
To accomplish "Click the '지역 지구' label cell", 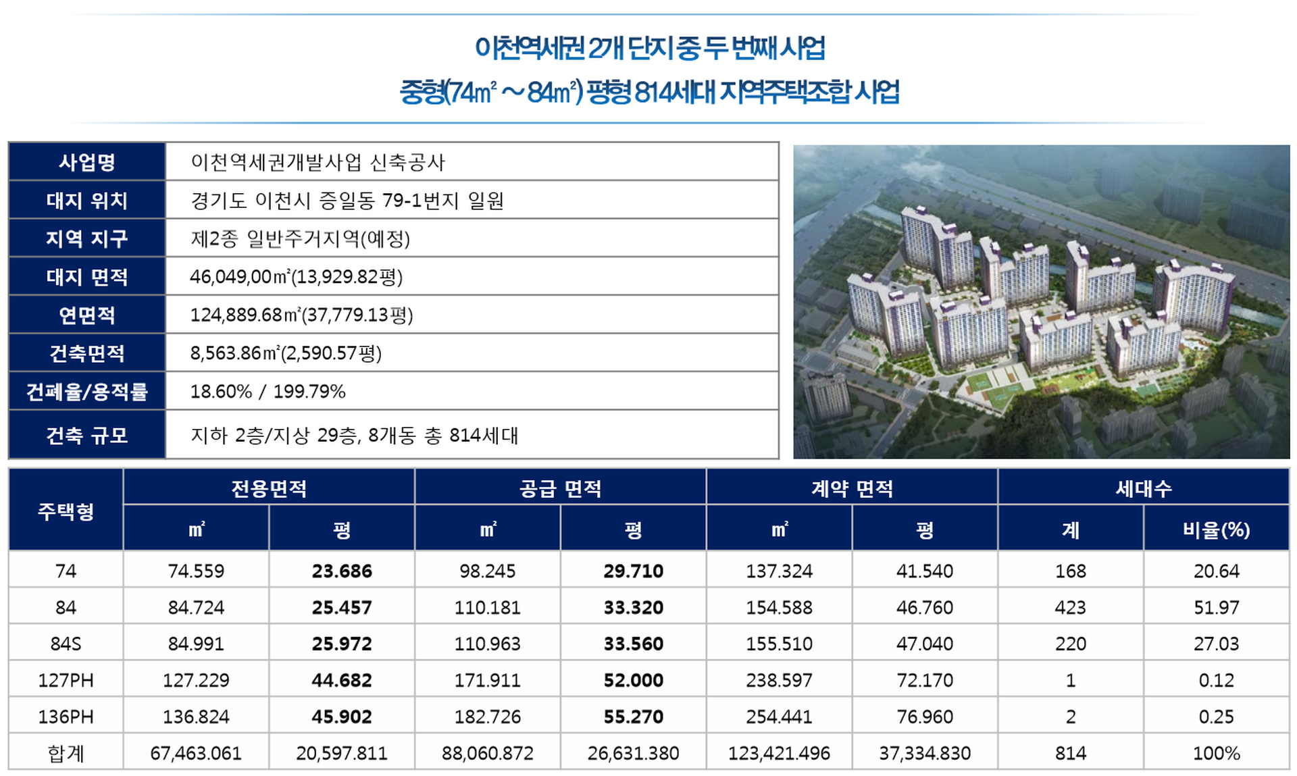I will pos(87,238).
